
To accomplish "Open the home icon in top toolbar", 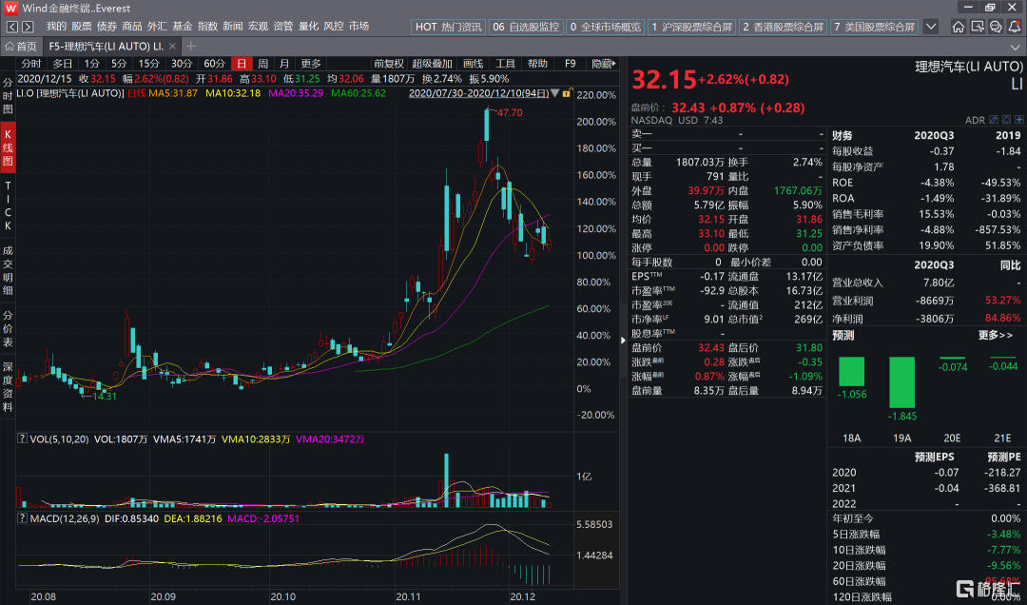I will (x=959, y=27).
